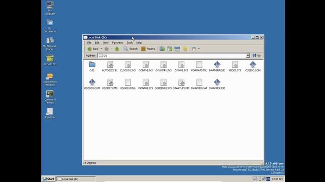Select the FORMATS.TBL file

(x=199, y=66)
